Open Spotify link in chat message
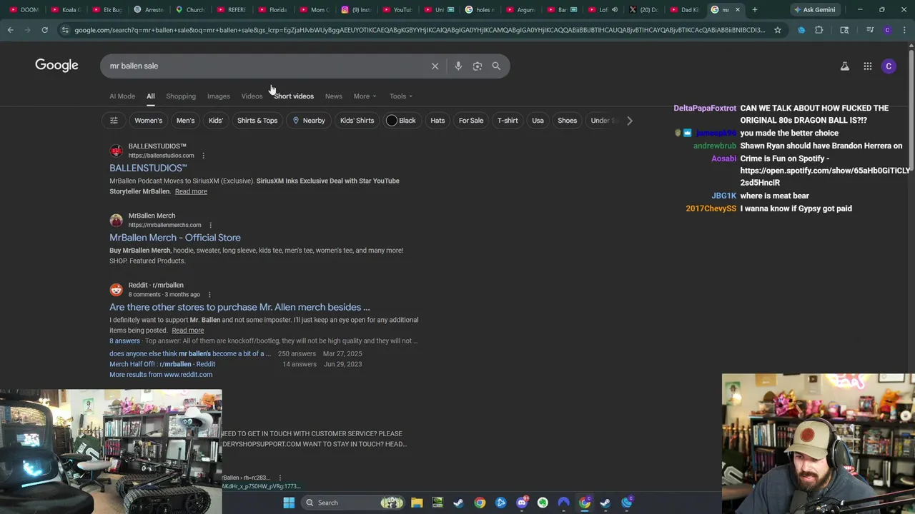The width and height of the screenshot is (915, 514). [825, 176]
